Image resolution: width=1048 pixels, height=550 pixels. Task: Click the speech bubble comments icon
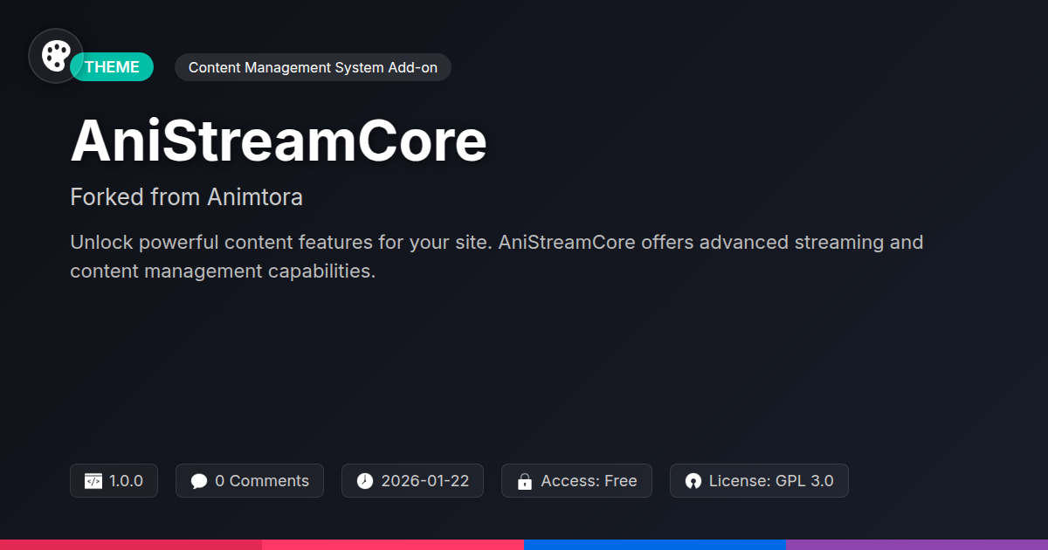click(199, 481)
